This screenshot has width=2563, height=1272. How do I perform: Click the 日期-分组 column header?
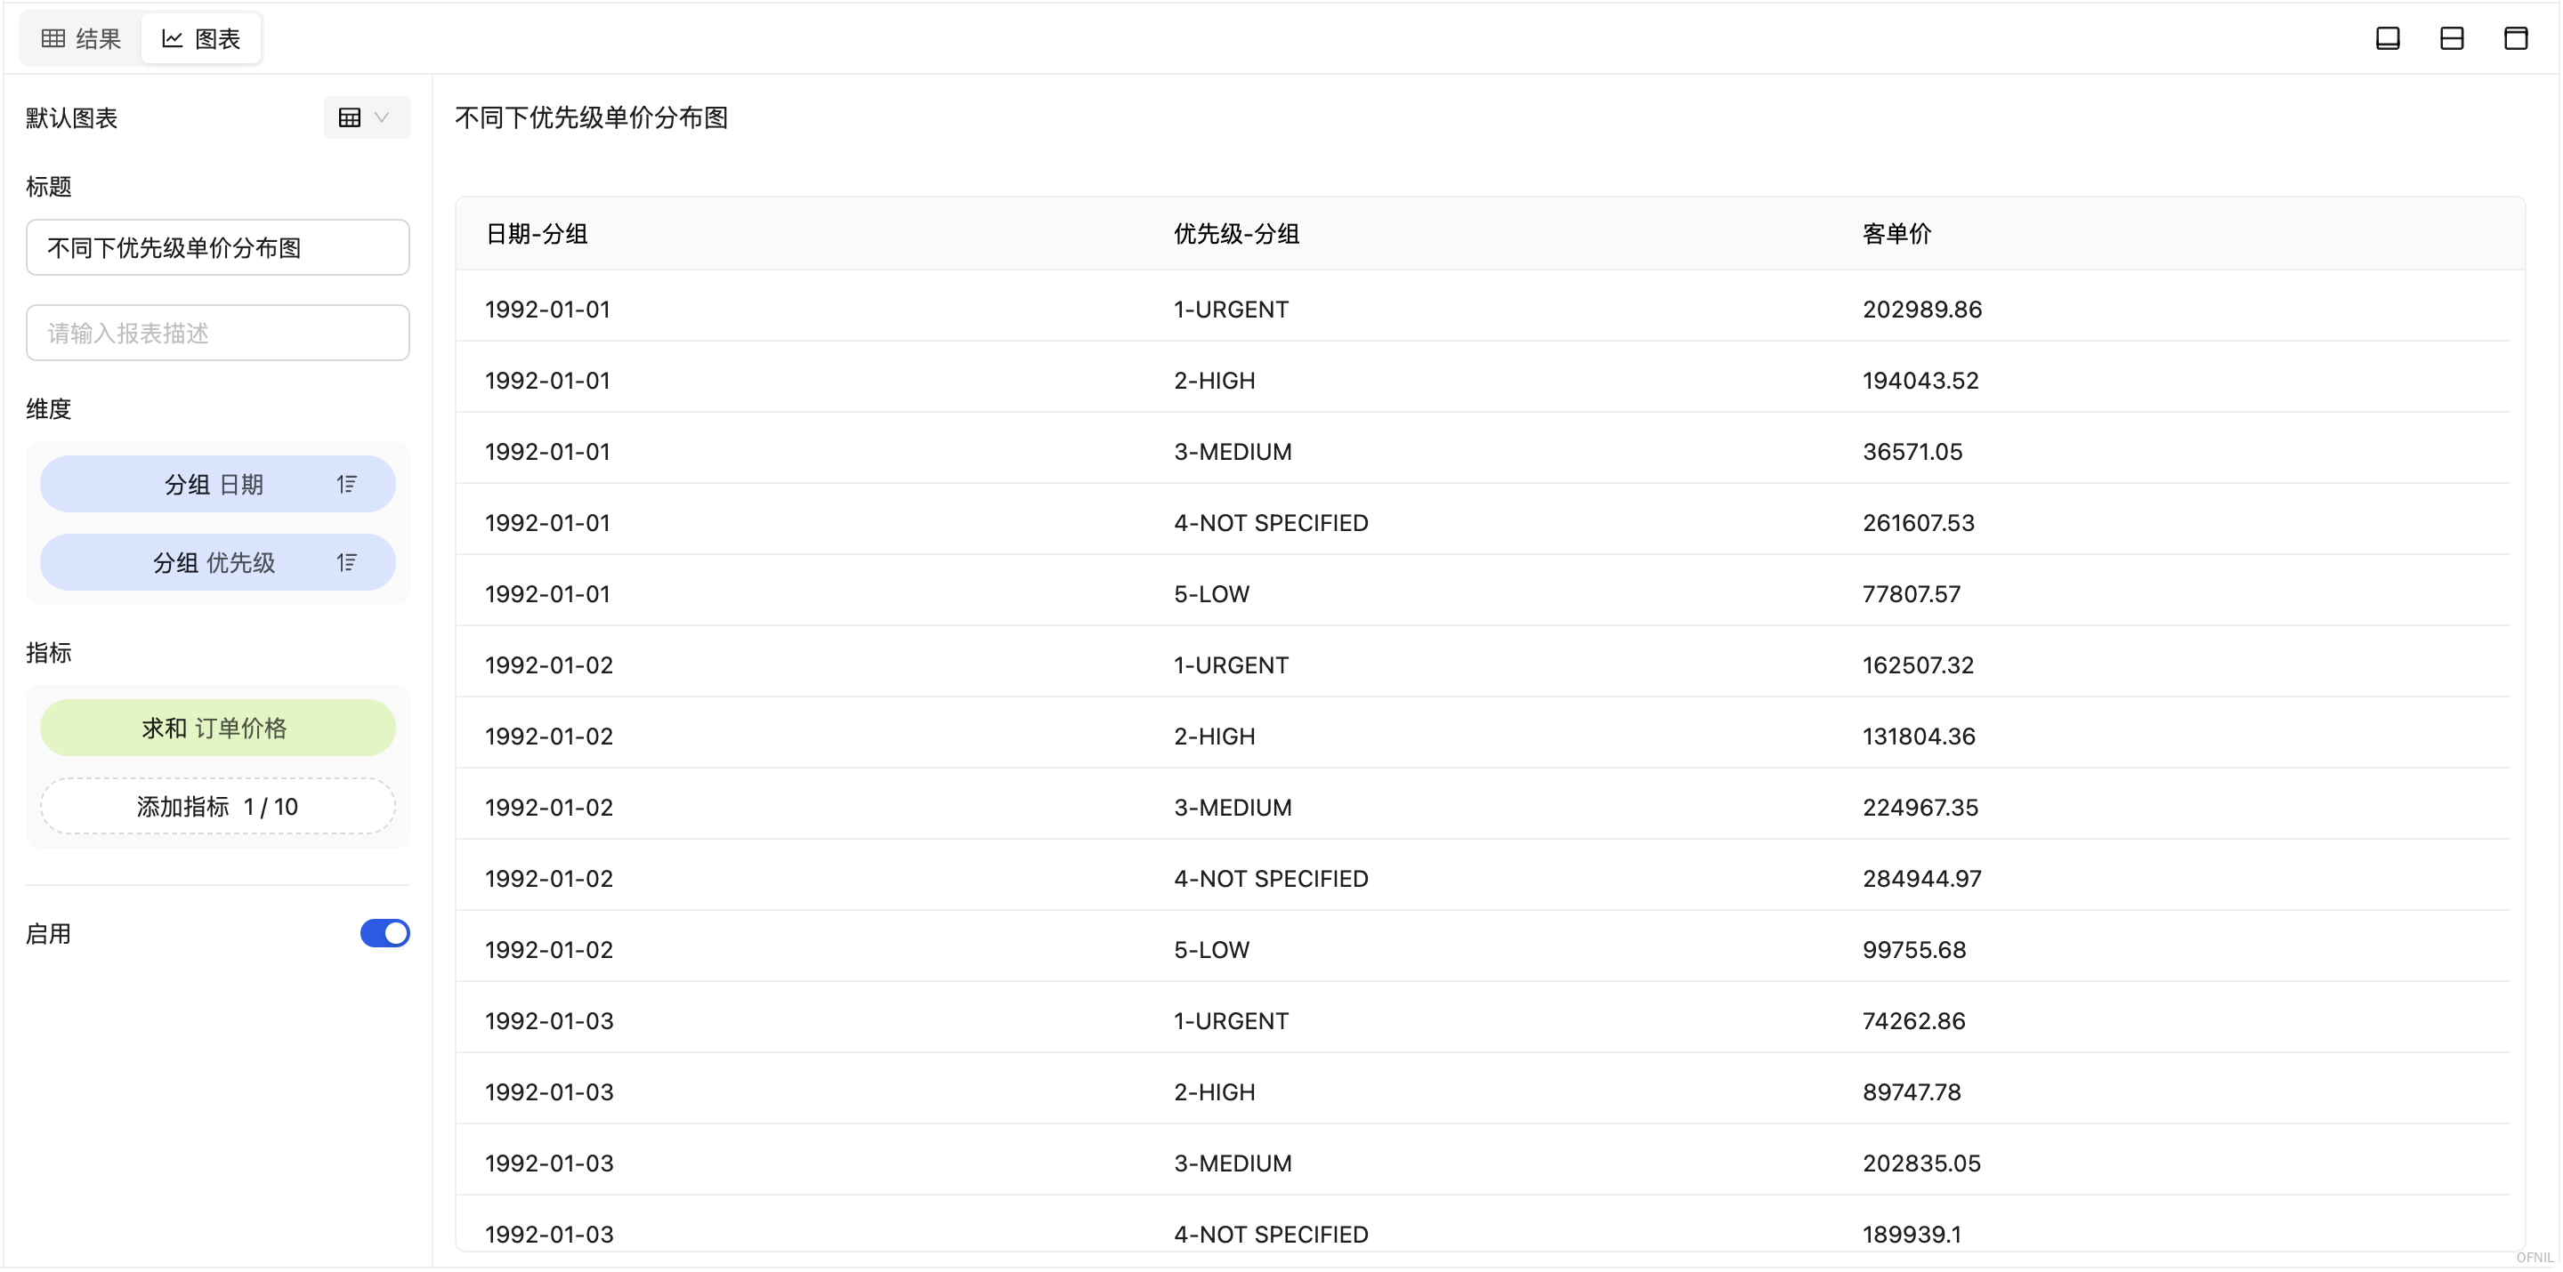[x=537, y=234]
